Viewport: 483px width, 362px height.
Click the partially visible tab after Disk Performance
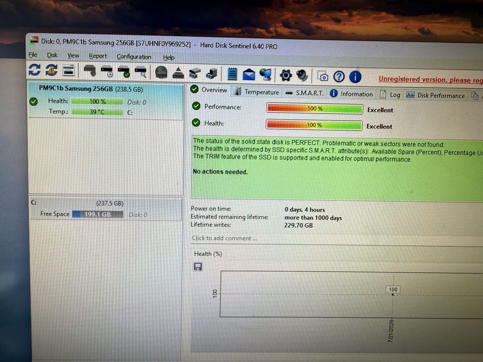(x=476, y=96)
